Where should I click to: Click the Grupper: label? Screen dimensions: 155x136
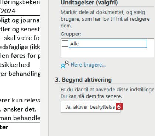click(71, 34)
